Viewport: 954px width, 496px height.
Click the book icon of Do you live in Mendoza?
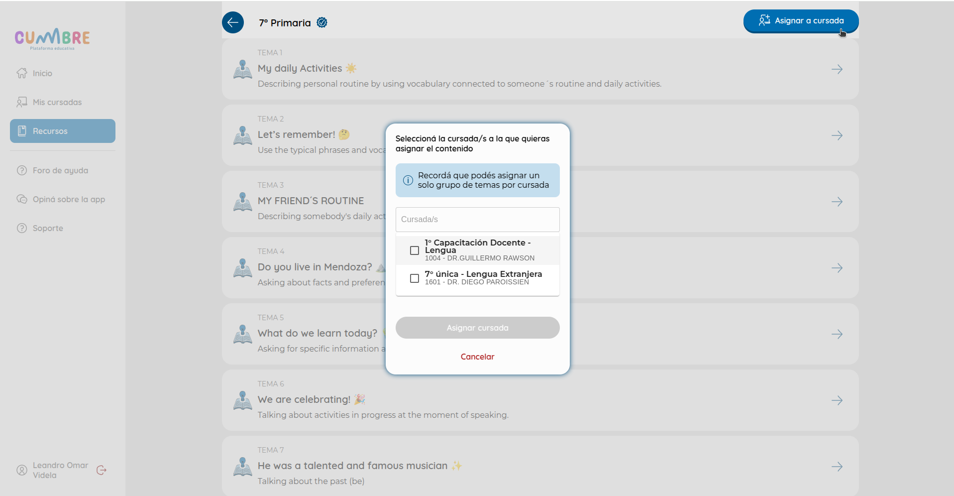pos(243,268)
